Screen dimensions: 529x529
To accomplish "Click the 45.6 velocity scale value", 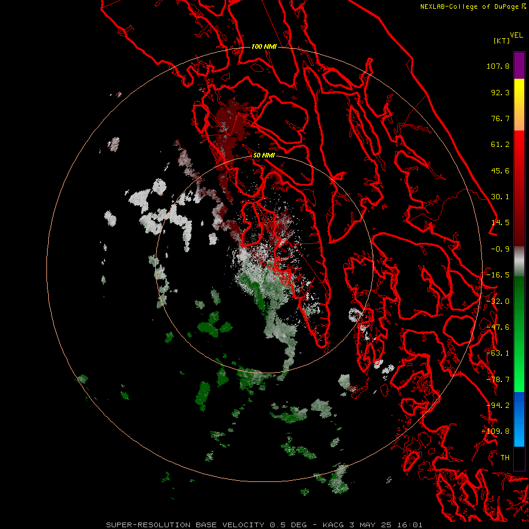I will [500, 170].
